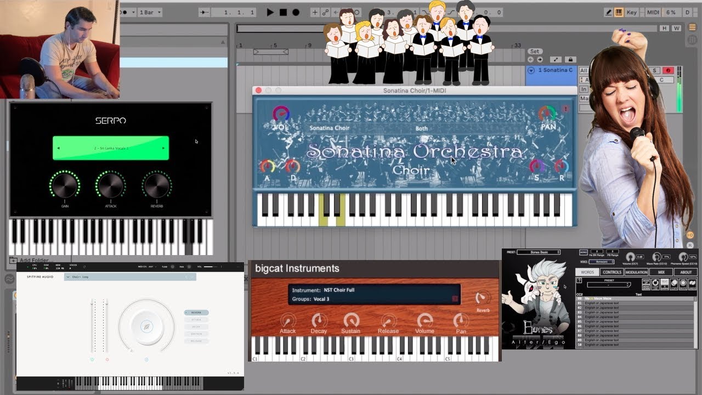Viewport: 702px width, 395px height.
Task: Adjust bigcat Volume knob
Action: click(424, 320)
